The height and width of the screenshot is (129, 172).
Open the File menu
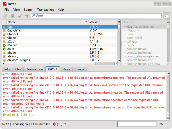(x=7, y=10)
